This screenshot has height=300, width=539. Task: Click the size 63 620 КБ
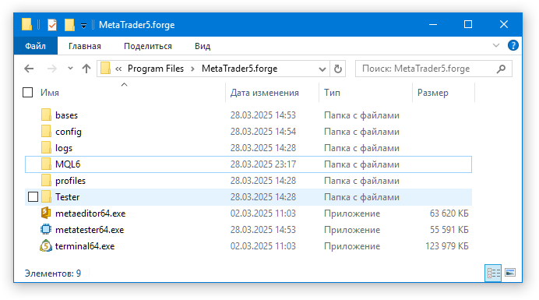[x=449, y=214]
